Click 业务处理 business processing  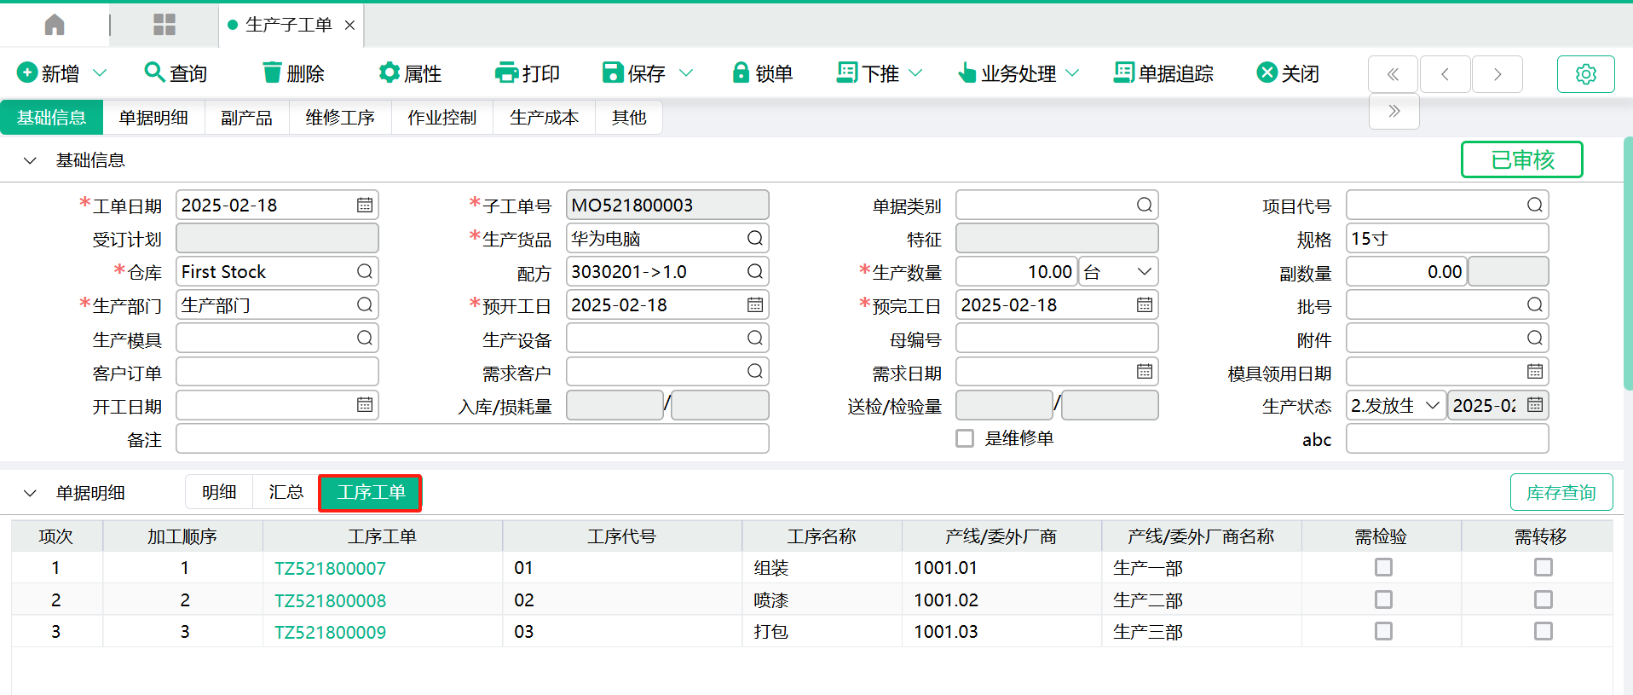point(1007,73)
